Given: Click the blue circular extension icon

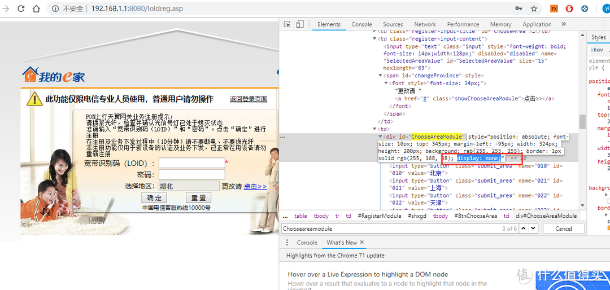Looking at the screenshot, I should click(585, 8).
